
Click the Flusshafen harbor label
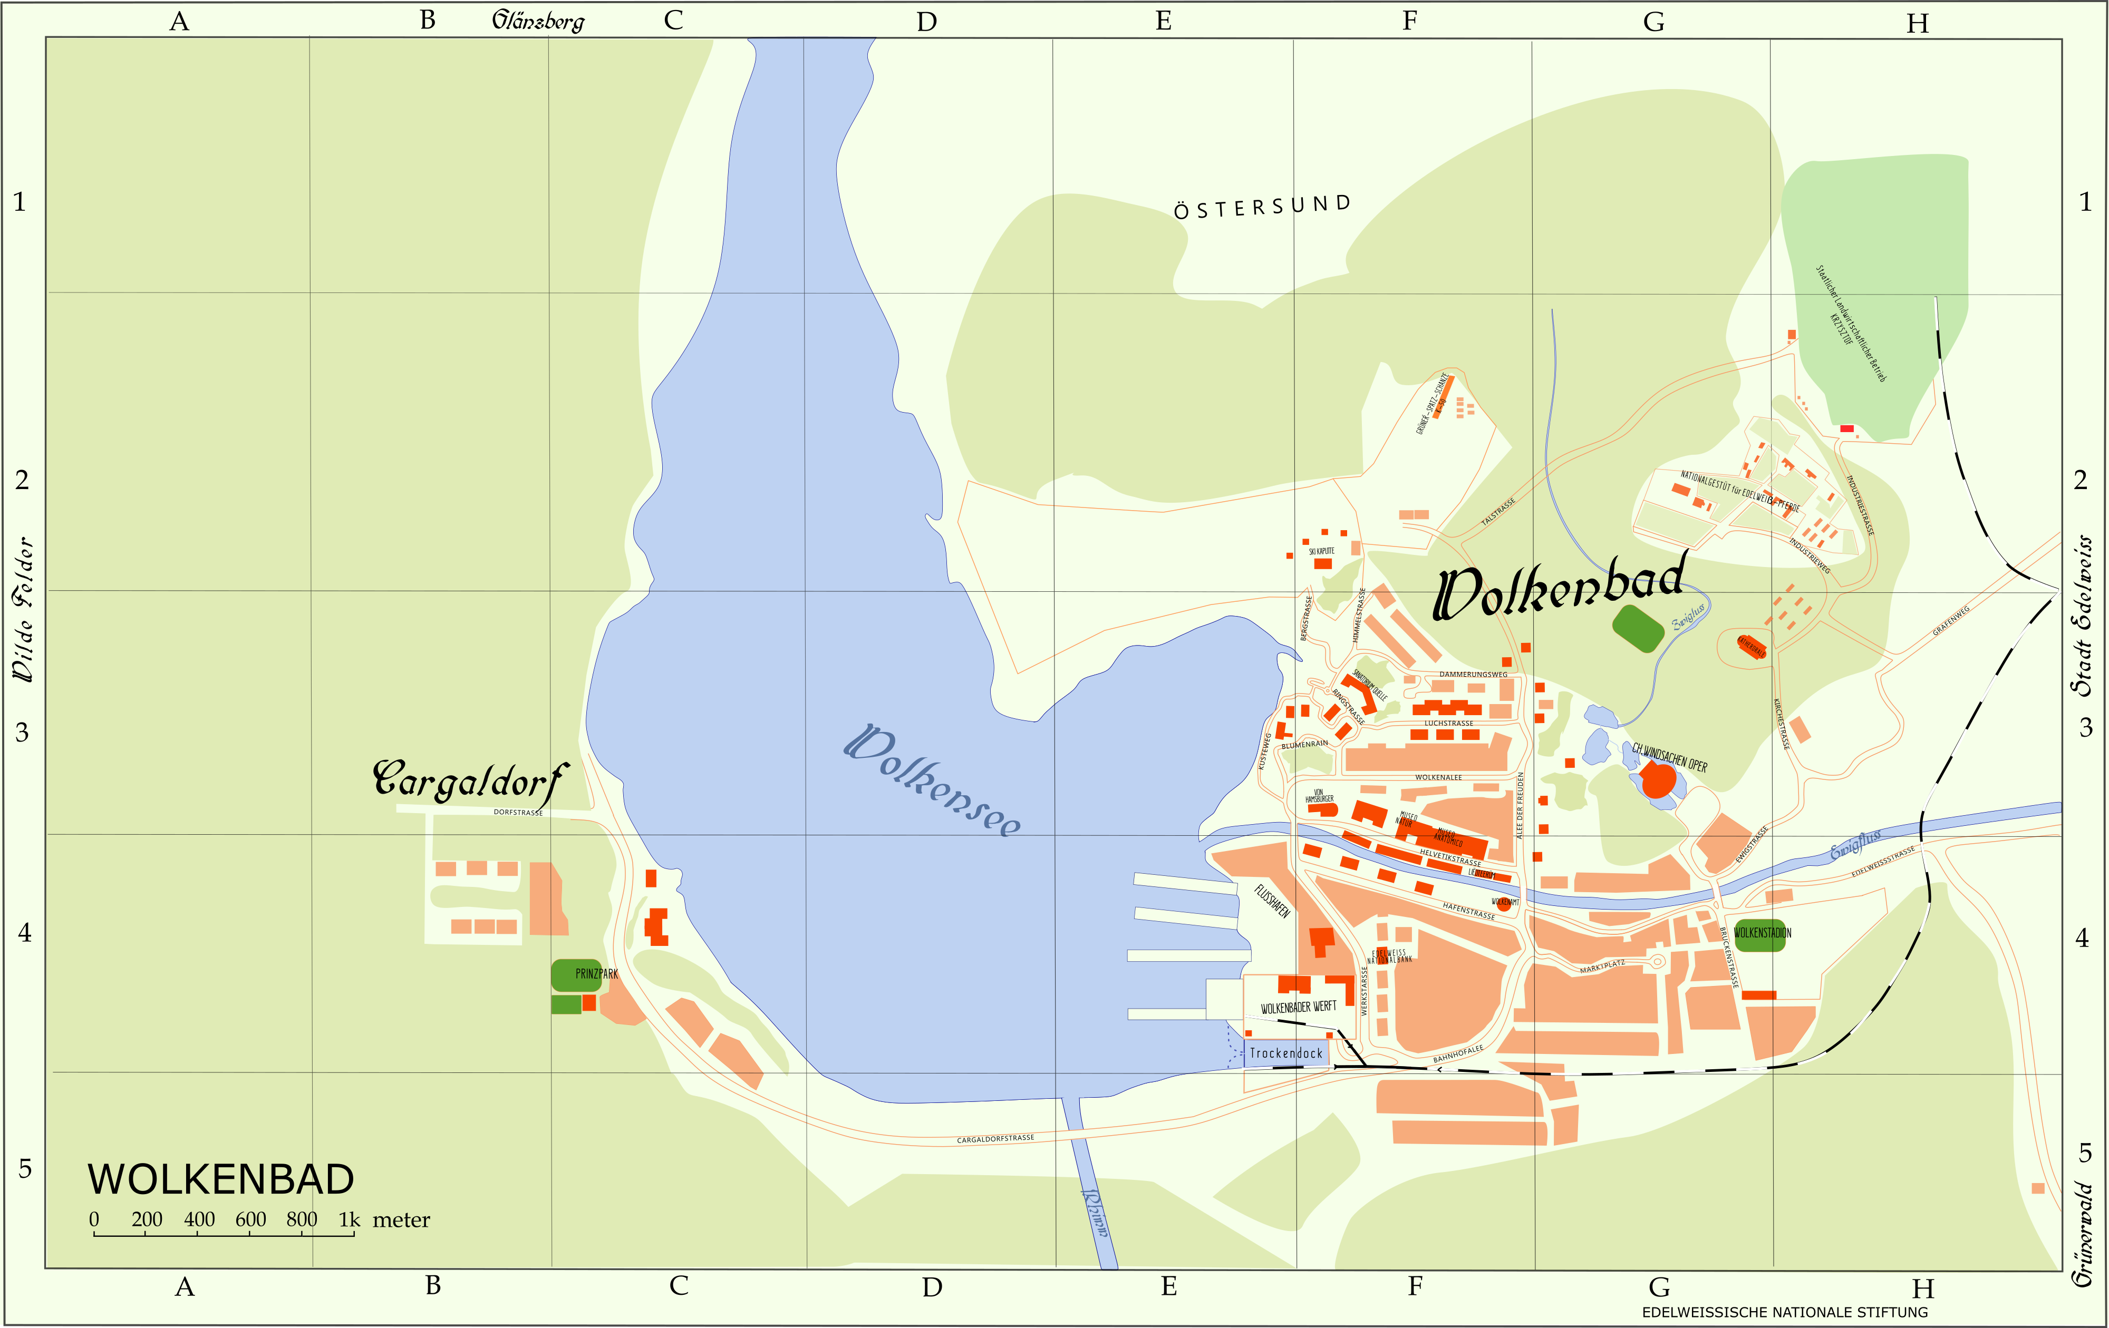tap(1272, 901)
